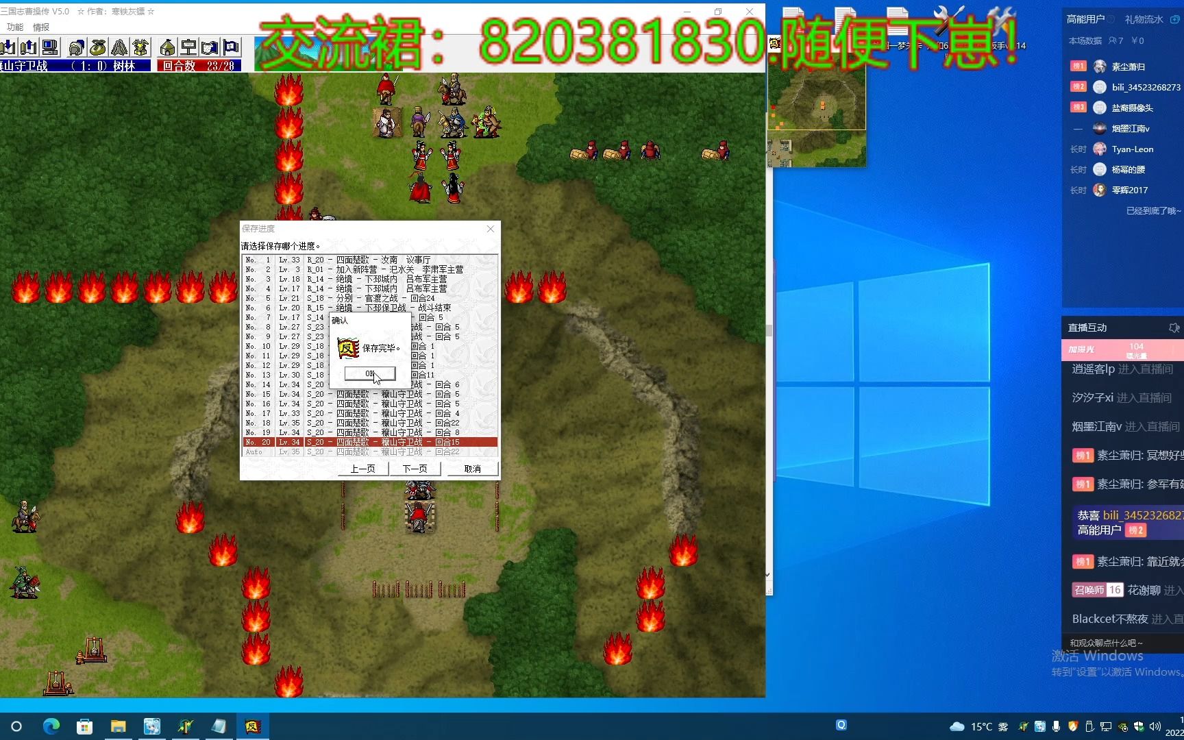Select save slot No. 1 汝南 议事厅

370,260
